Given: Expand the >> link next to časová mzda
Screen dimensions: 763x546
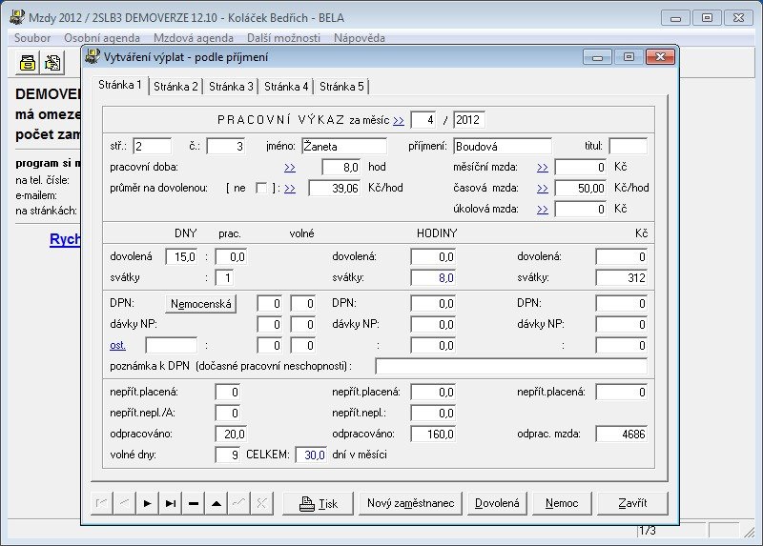Looking at the screenshot, I should [x=542, y=188].
